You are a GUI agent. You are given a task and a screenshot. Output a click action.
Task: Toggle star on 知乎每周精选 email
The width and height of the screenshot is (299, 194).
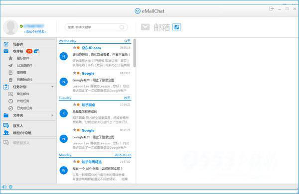pos(75,162)
